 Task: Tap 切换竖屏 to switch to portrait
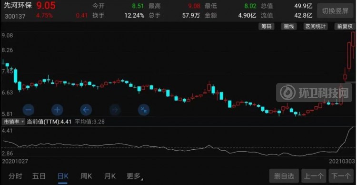pos(335,10)
